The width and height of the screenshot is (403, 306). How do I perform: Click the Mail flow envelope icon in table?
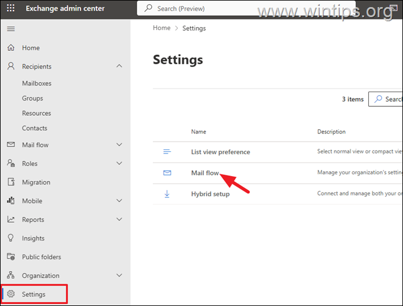tap(167, 172)
